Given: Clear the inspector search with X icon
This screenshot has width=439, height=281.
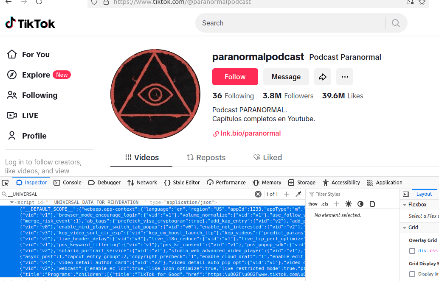Looking at the screenshot, I should (258, 194).
